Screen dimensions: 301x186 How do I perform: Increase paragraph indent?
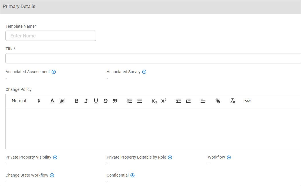coord(188,101)
